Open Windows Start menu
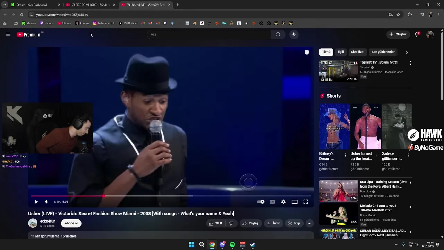The width and height of the screenshot is (444, 250). 191,244
